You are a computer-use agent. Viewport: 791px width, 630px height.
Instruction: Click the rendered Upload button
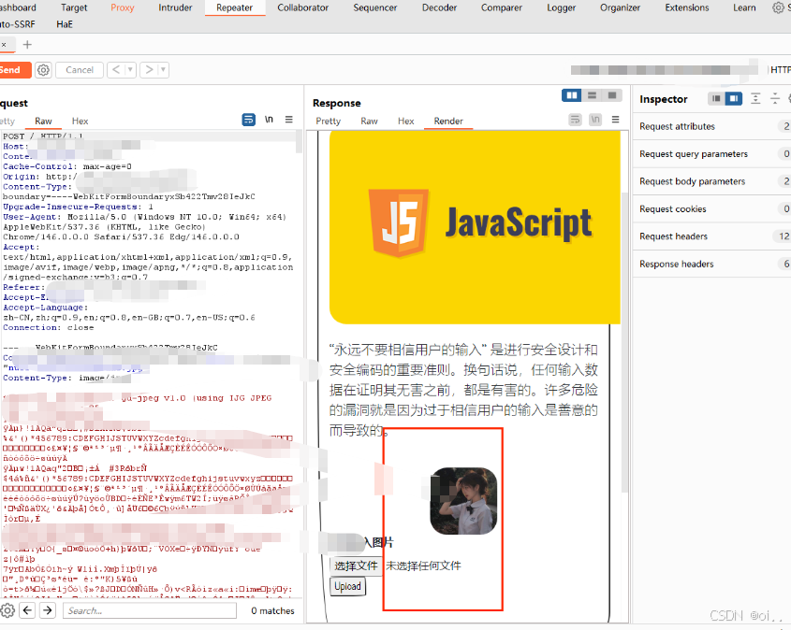pos(347,586)
